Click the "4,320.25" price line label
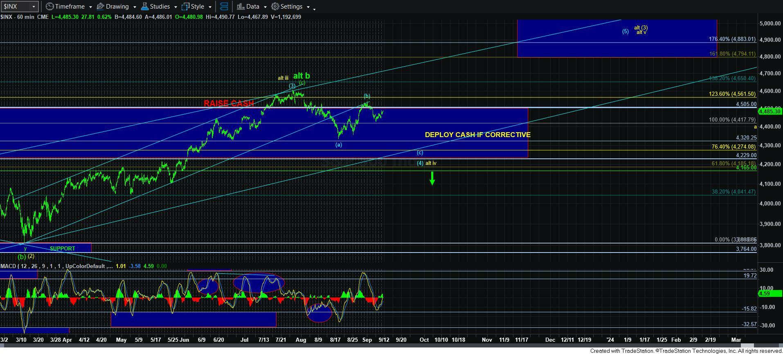Viewport: 783px width, 354px height. click(x=746, y=138)
